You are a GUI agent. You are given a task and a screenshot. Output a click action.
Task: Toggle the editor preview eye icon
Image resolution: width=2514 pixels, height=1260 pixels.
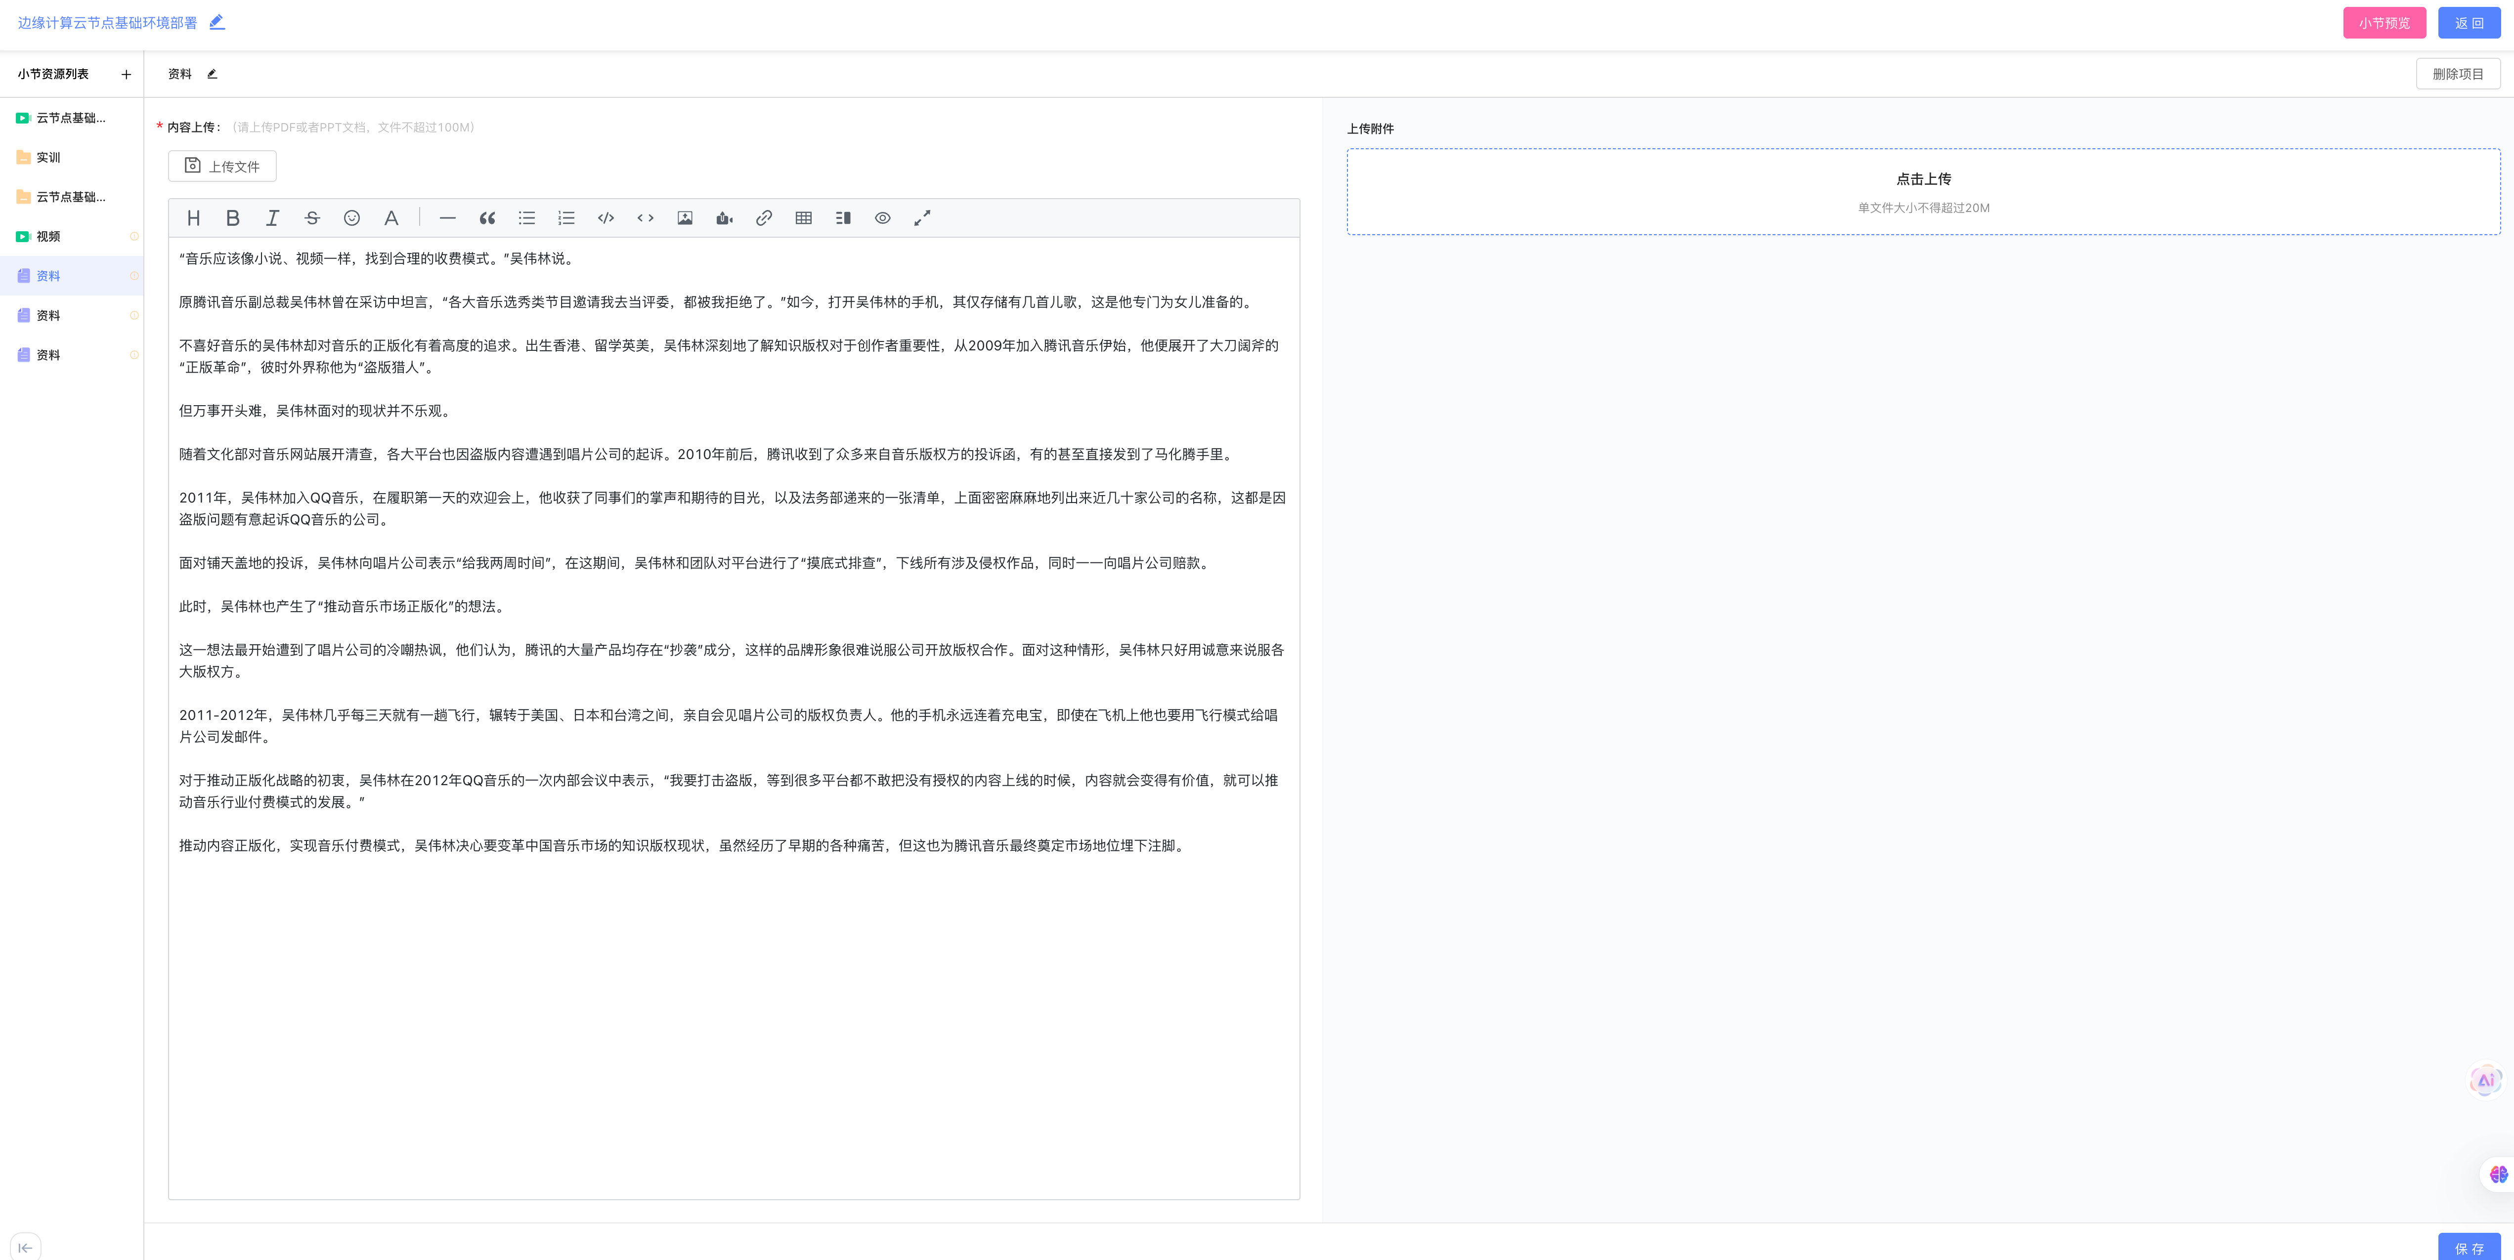tap(882, 217)
